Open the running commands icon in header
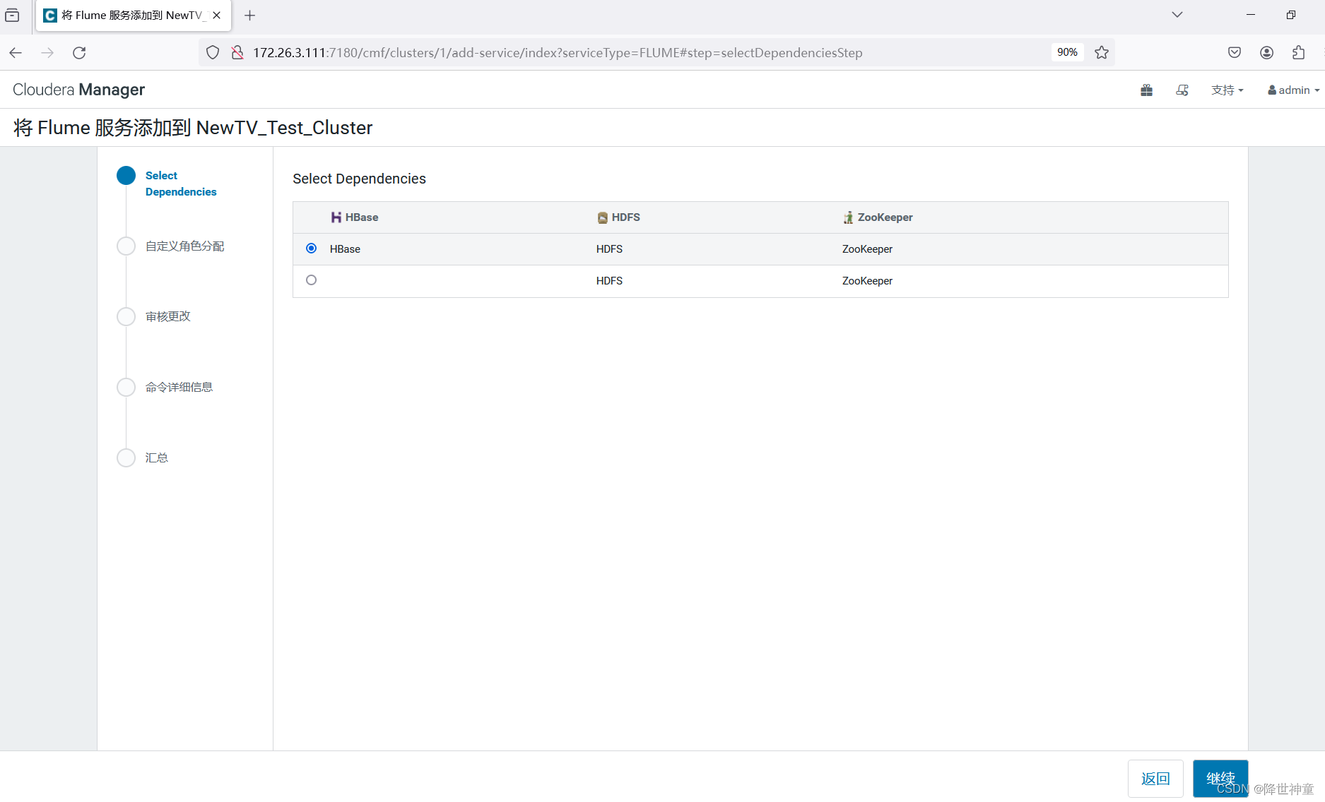Viewport: 1325px width, 802px height. [x=1182, y=90]
